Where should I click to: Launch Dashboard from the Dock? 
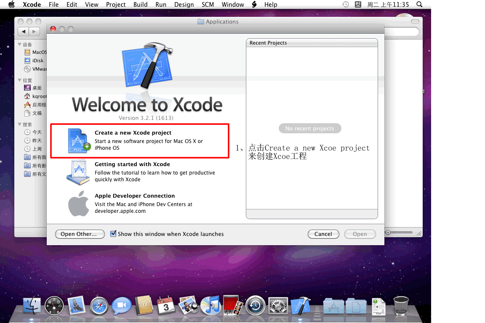tap(54, 306)
